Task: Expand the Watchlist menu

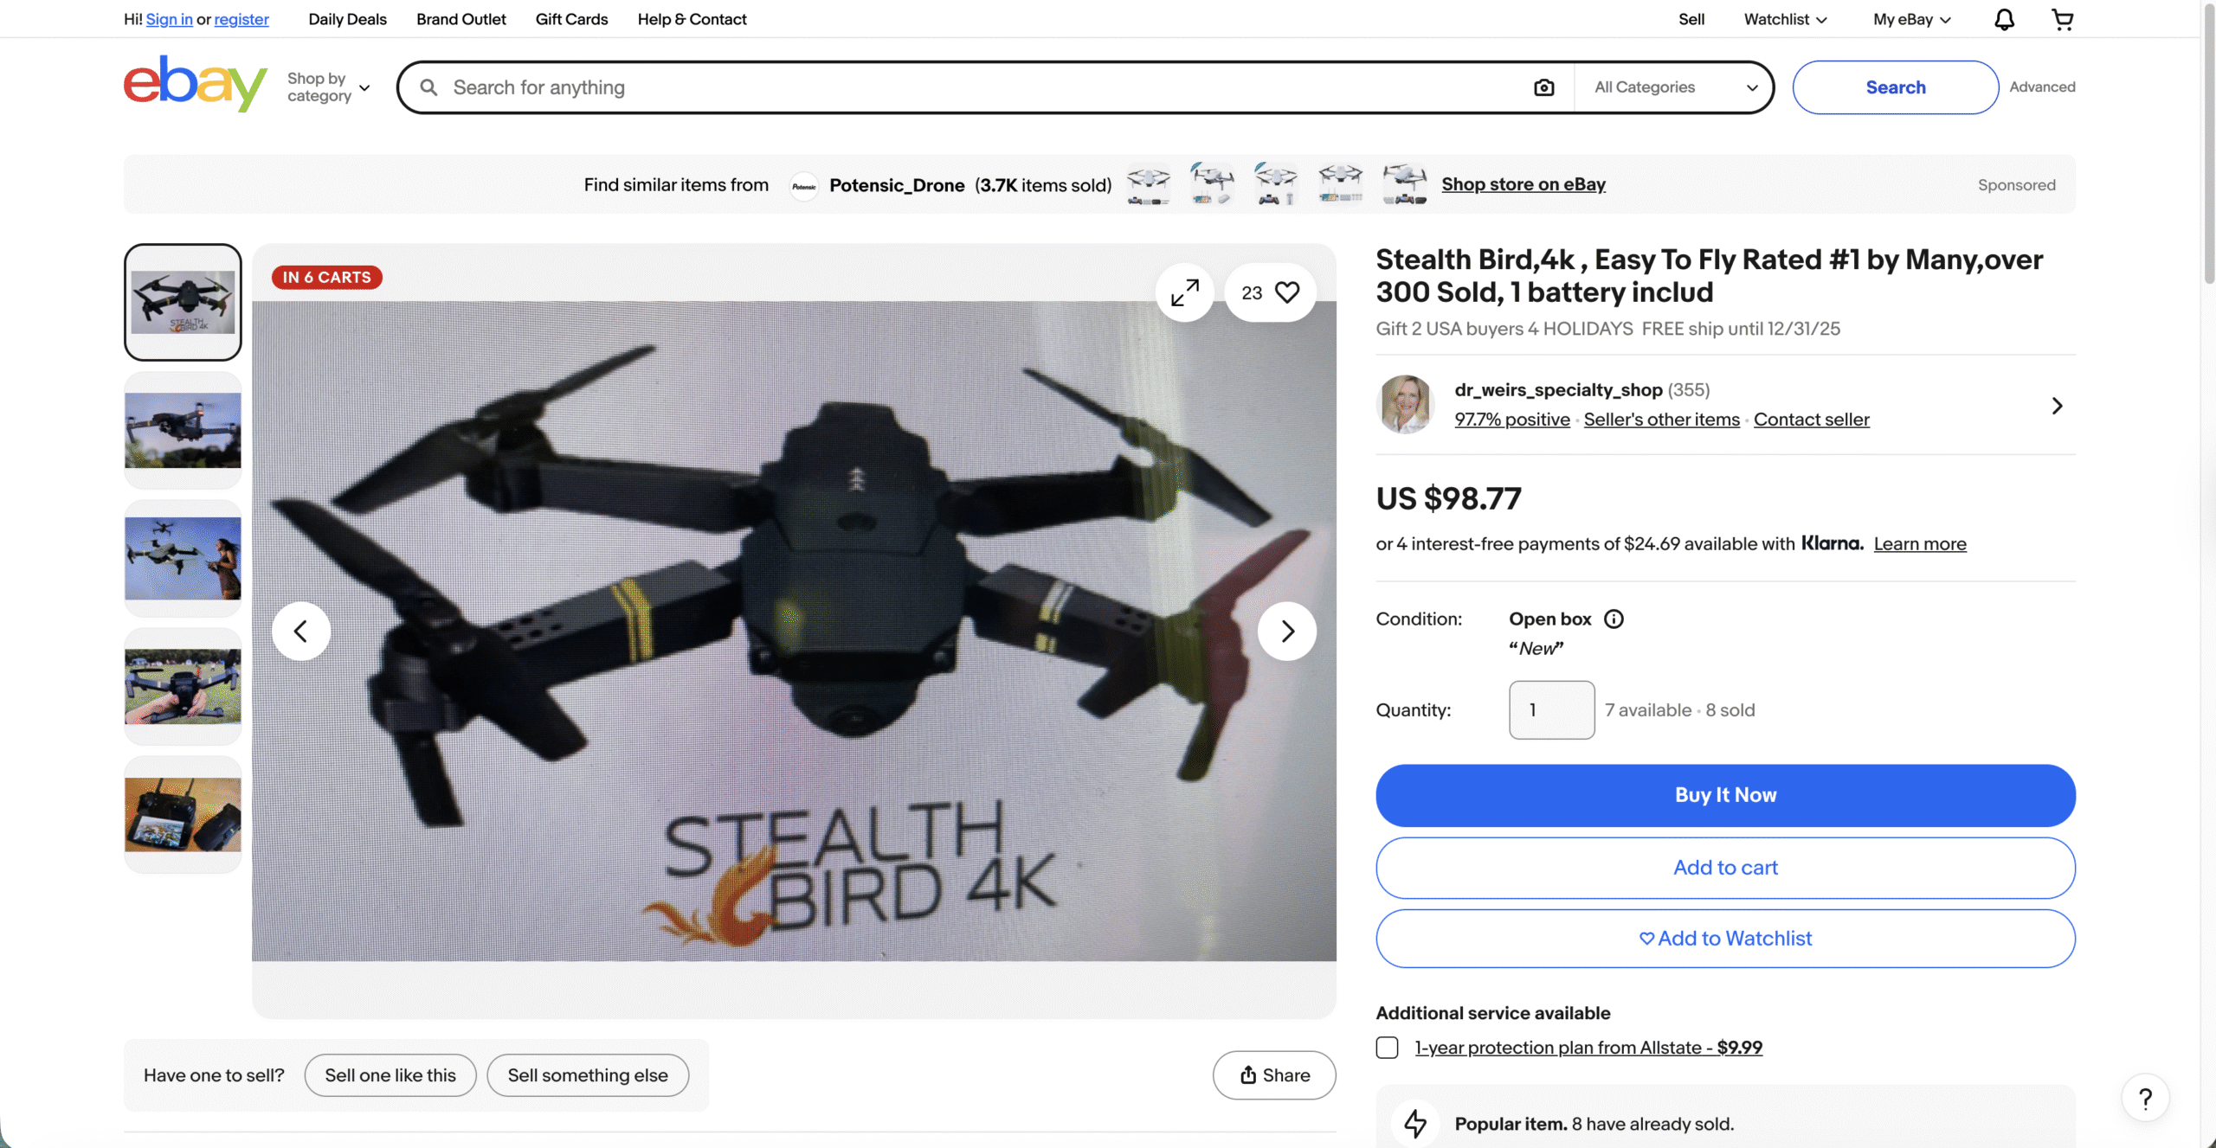Action: click(x=1785, y=19)
